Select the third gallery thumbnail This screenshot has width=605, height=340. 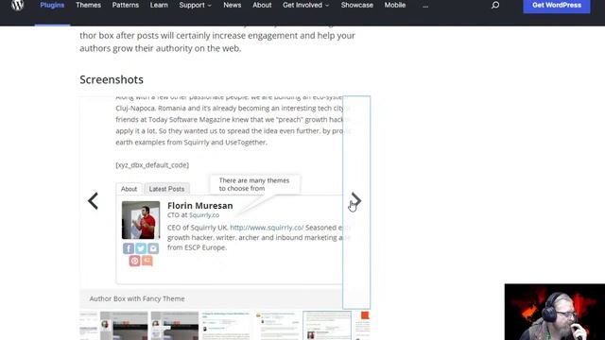click(x=174, y=325)
